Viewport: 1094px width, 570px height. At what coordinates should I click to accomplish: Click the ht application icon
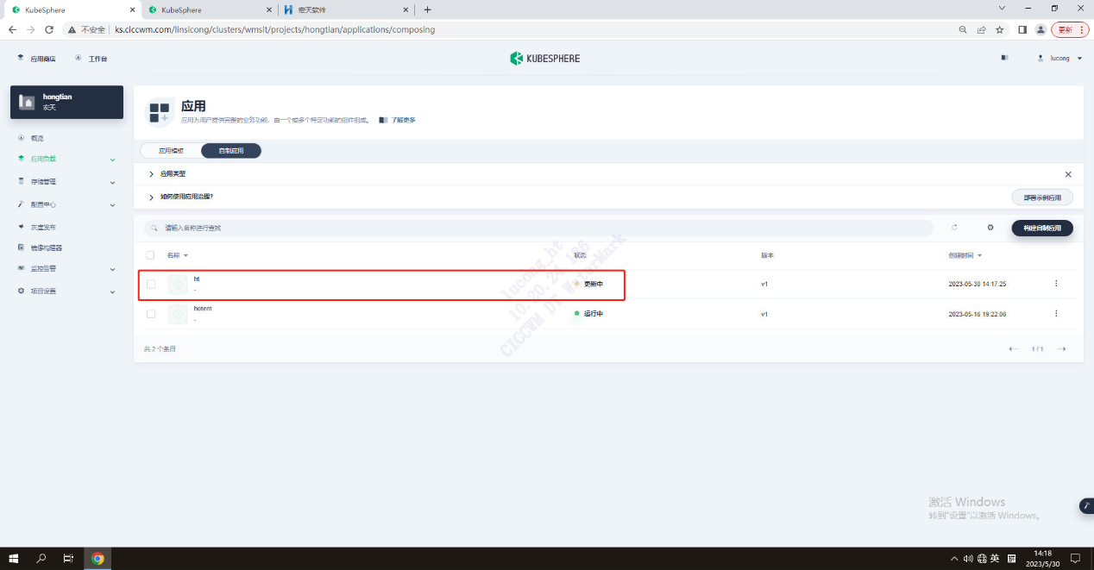click(178, 285)
